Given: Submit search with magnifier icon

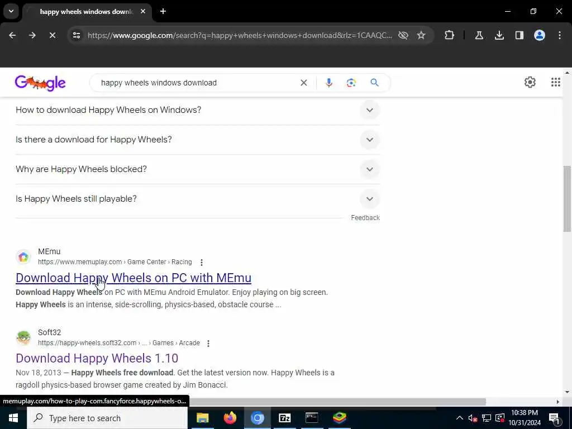Looking at the screenshot, I should pos(374,83).
